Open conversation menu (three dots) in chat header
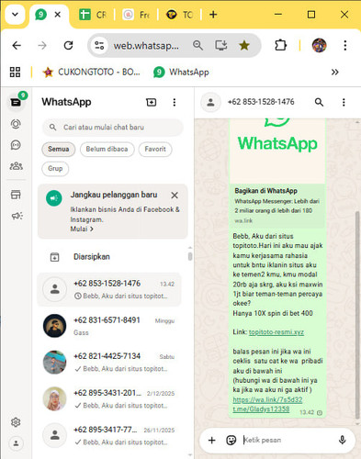 (344, 102)
